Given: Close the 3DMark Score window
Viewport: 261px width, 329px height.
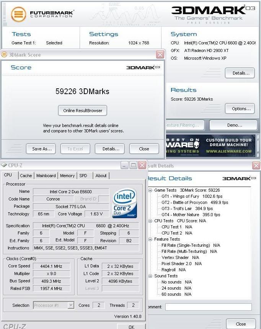Looking at the screenshot, I should pos(160,55).
